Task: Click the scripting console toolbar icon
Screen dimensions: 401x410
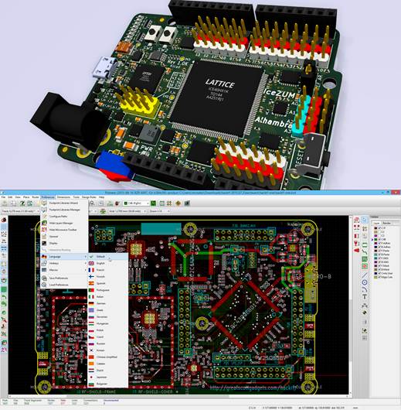Action: (187, 203)
